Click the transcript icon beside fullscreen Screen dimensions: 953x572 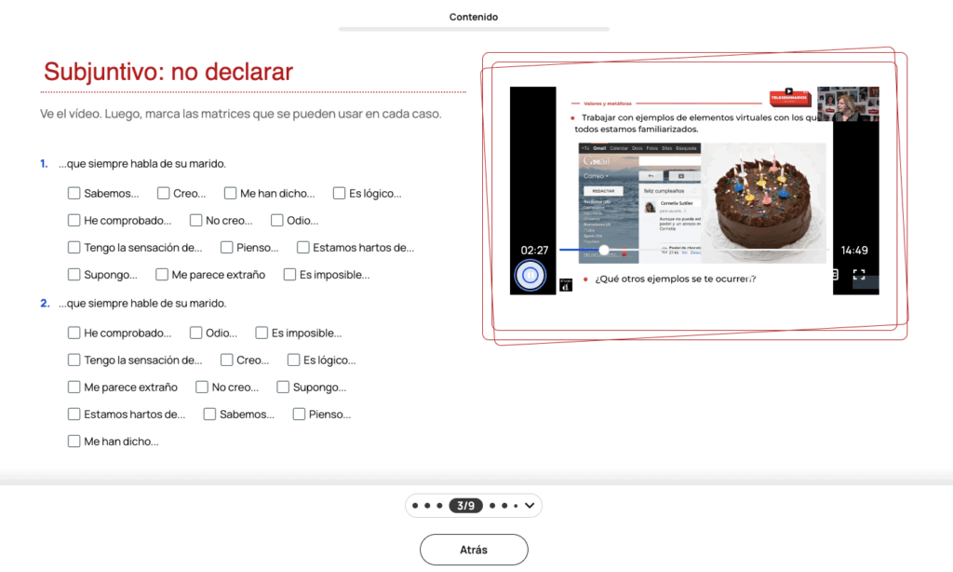click(836, 275)
